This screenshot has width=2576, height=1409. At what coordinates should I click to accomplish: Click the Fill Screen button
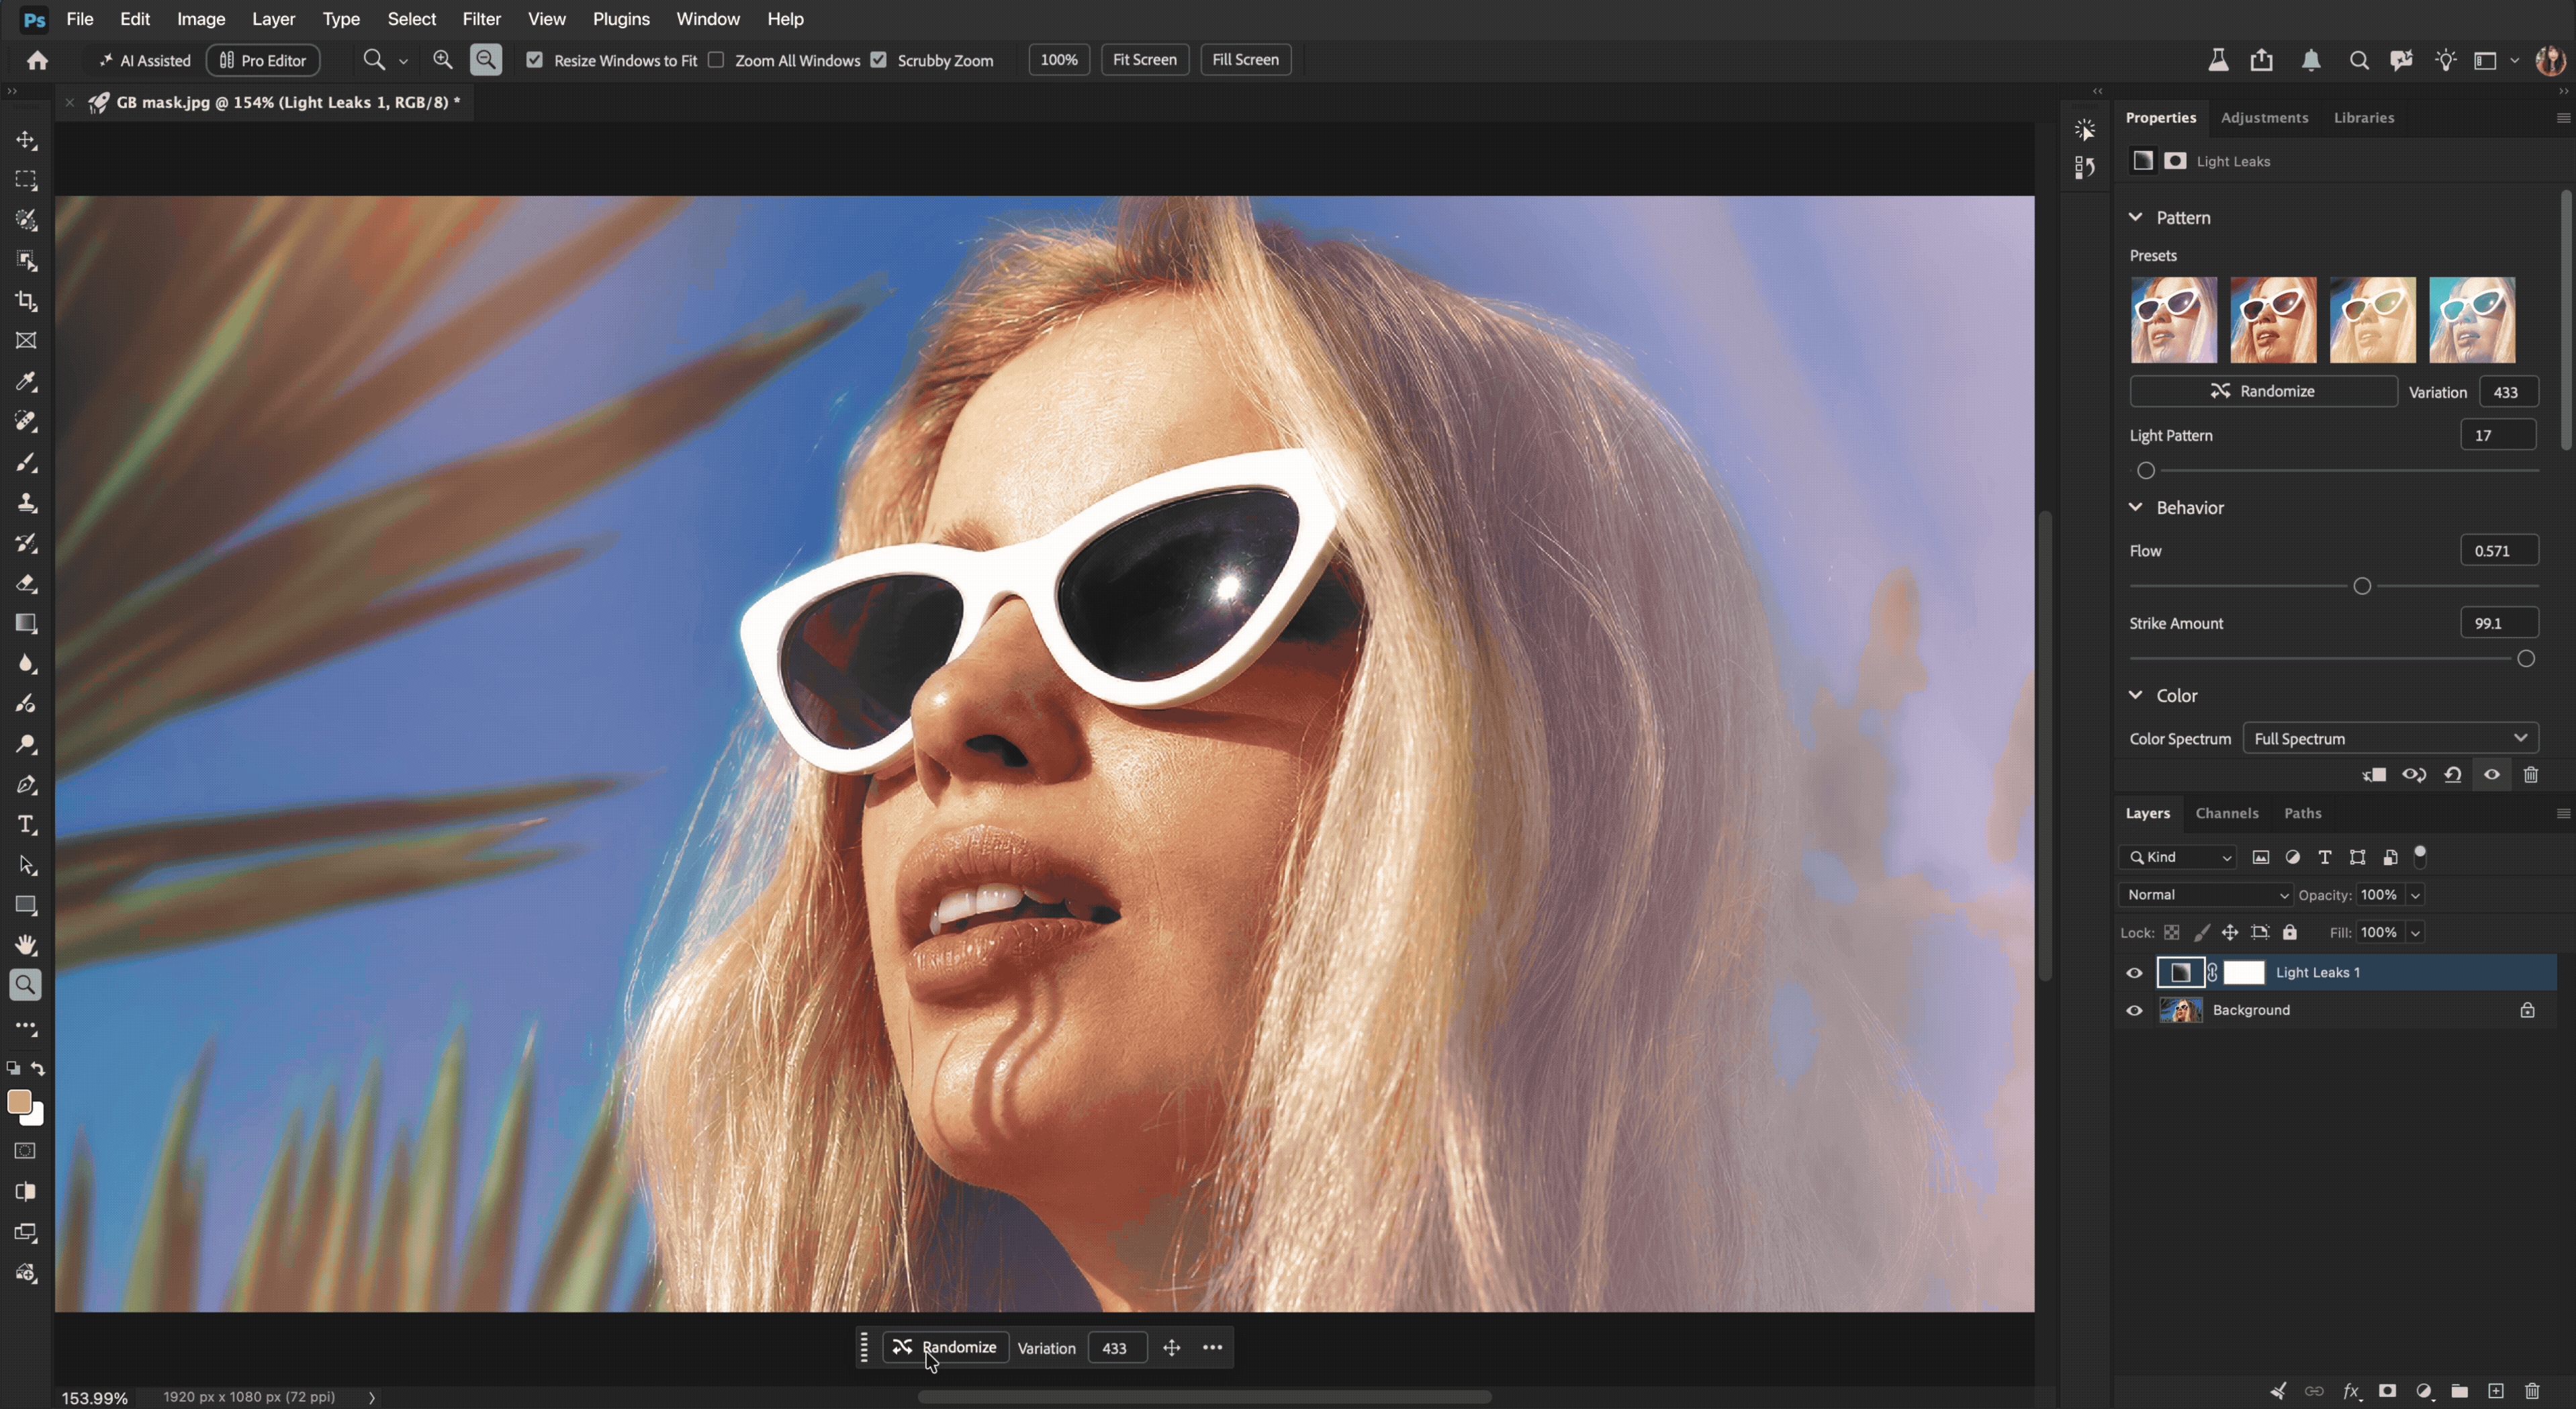point(1245,60)
